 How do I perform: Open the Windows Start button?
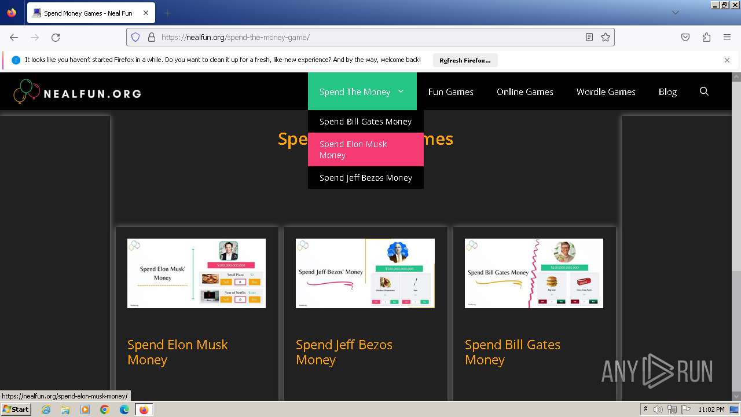click(x=16, y=409)
